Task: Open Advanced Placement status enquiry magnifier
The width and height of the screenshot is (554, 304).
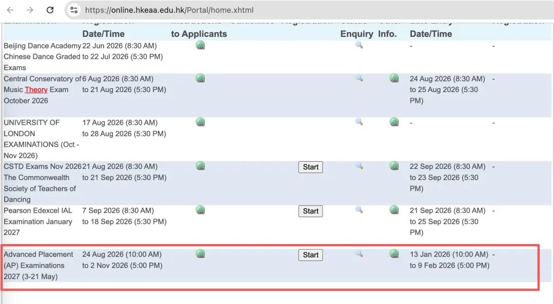Action: (x=359, y=253)
